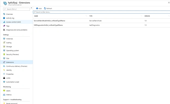Click version 1.5 cell
This screenshot has width=170, height=104.
tap(145, 25)
